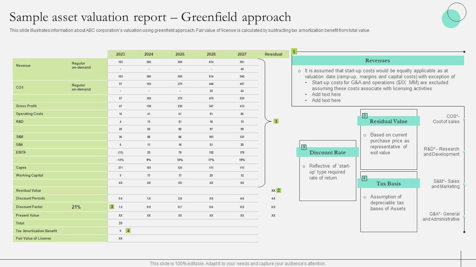Click the Residual column header
The height and width of the screenshot is (267, 476).
(273, 54)
